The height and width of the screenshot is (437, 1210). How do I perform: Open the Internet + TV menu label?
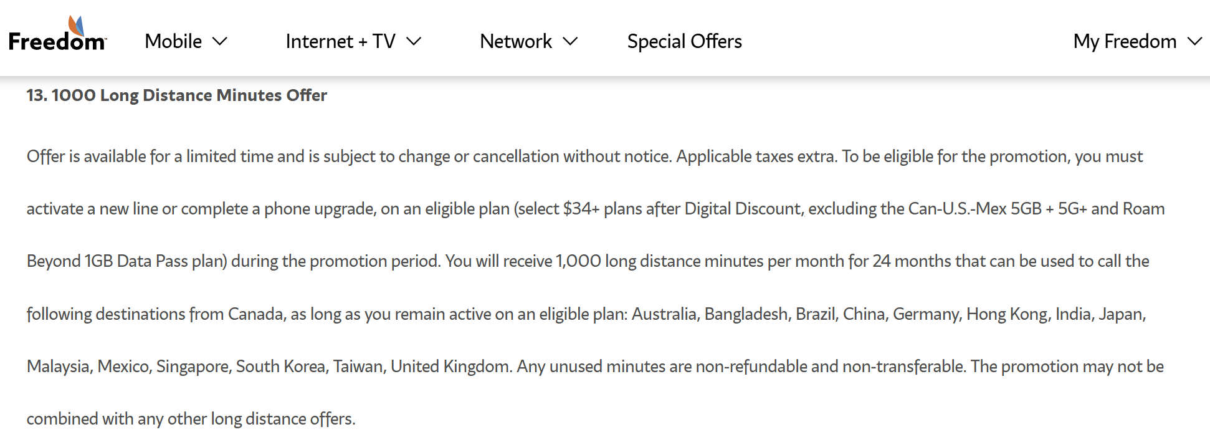pyautogui.click(x=340, y=42)
